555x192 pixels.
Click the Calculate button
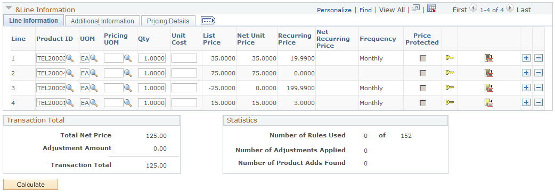(30, 185)
